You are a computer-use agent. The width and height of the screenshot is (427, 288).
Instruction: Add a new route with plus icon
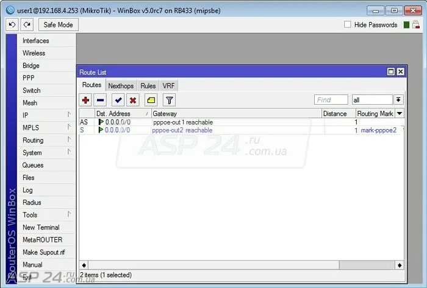(x=85, y=100)
